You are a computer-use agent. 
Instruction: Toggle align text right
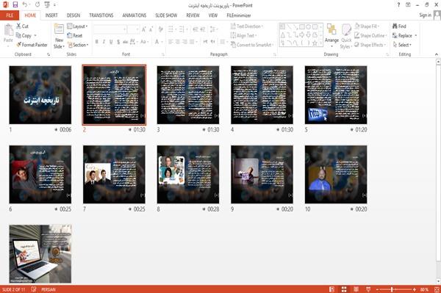184,42
